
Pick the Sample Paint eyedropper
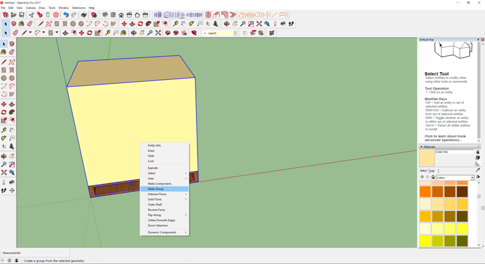[478, 170]
